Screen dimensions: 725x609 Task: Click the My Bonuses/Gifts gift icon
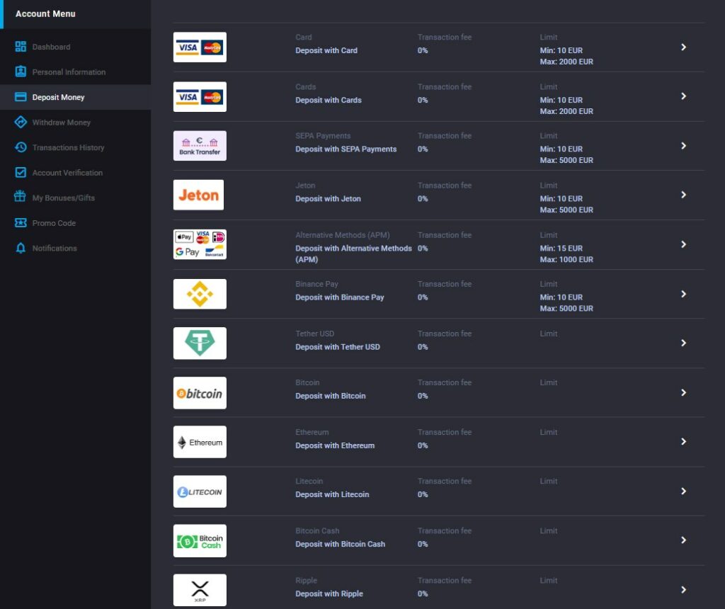tap(21, 198)
